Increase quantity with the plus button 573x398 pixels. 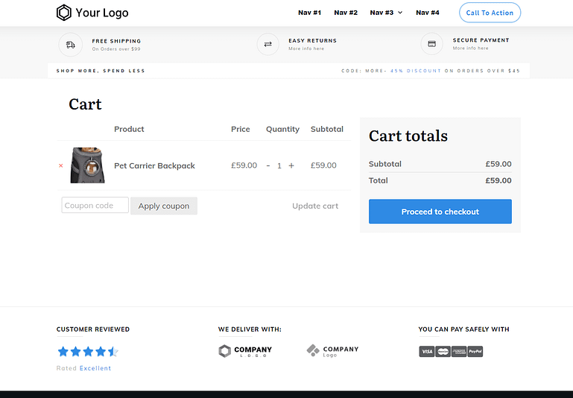(291, 165)
